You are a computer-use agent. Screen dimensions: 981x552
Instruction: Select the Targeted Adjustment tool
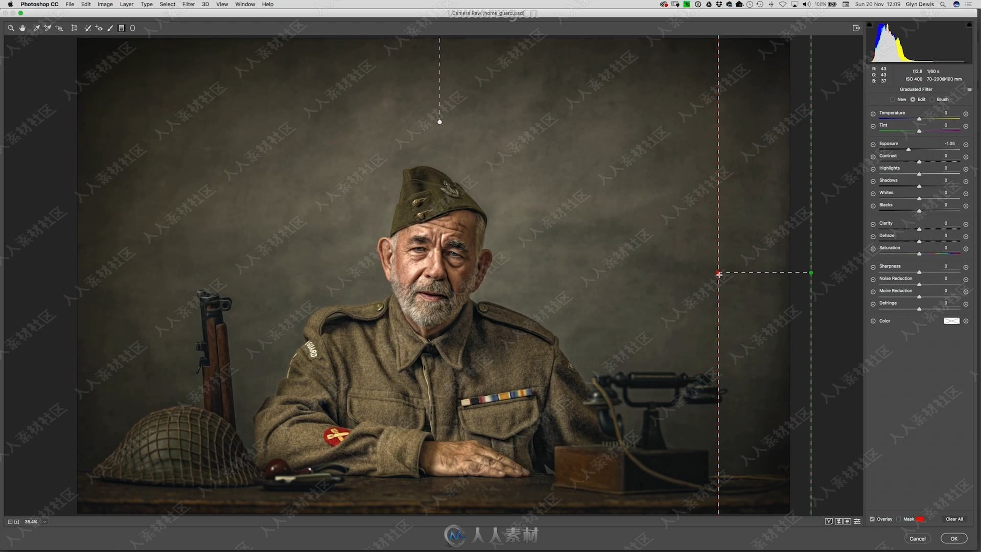pos(59,28)
